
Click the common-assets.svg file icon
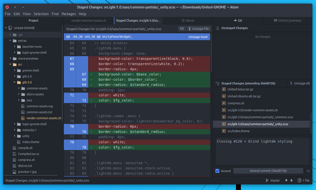click(x=23, y=106)
